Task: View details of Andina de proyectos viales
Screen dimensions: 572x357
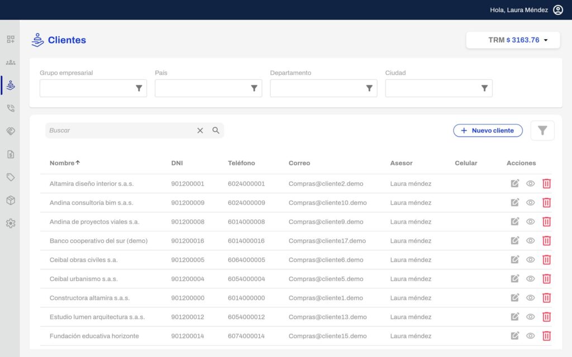Action: pos(531,221)
